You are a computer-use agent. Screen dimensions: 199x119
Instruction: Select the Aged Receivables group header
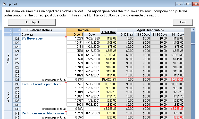(150, 30)
